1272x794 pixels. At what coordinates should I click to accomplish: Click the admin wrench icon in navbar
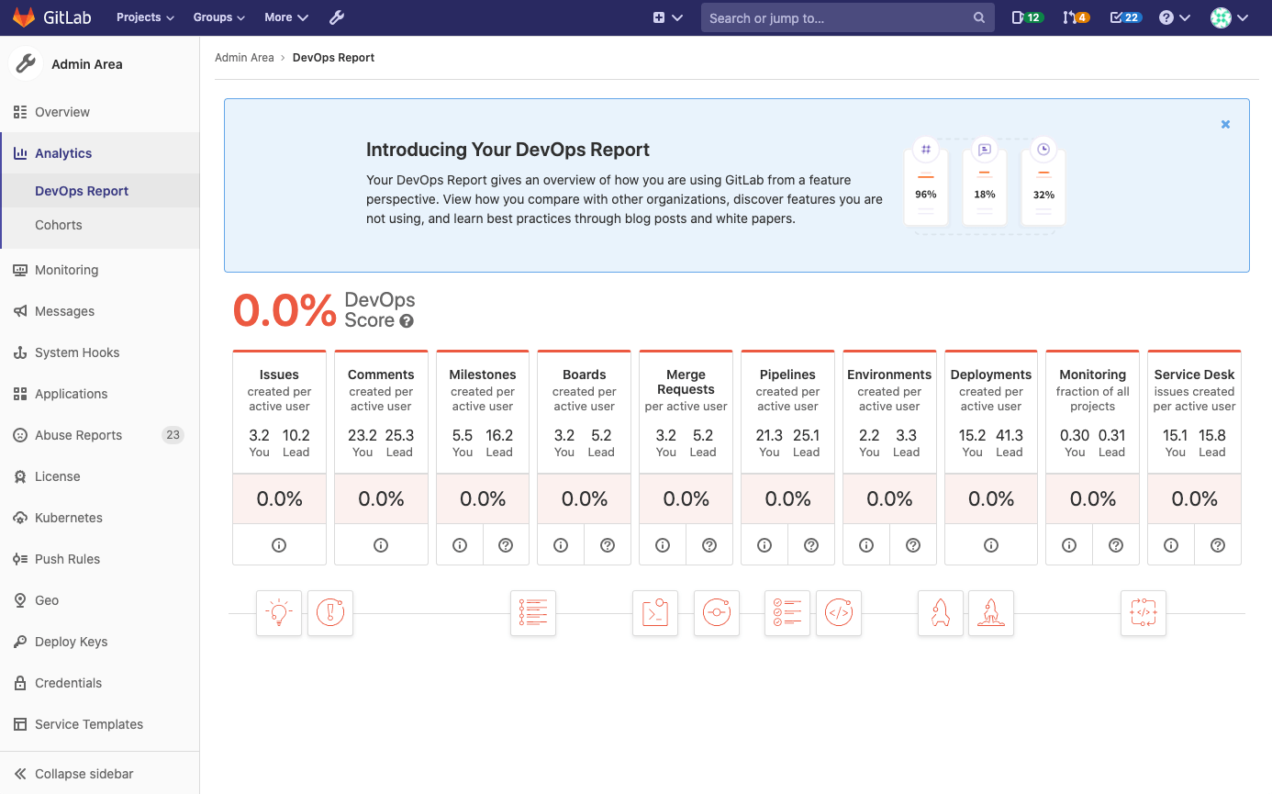coord(337,17)
